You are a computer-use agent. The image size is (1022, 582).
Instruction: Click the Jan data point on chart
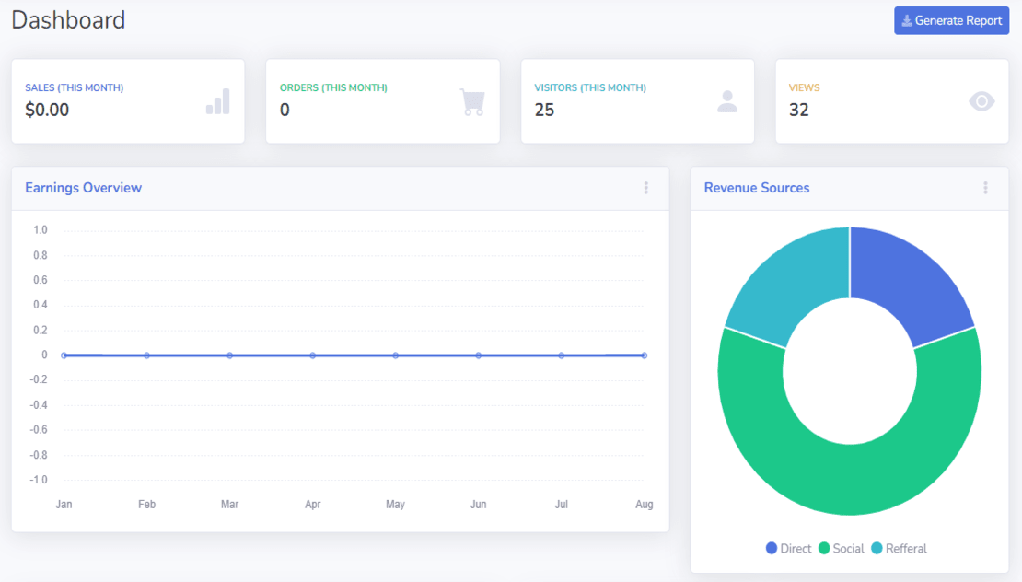(x=64, y=355)
